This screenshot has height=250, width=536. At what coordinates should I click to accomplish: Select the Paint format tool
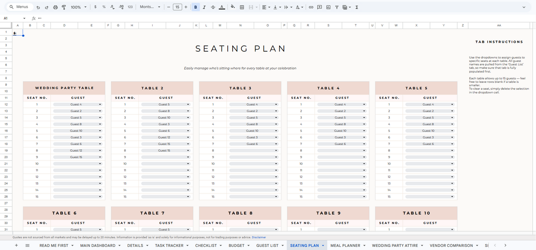64,7
